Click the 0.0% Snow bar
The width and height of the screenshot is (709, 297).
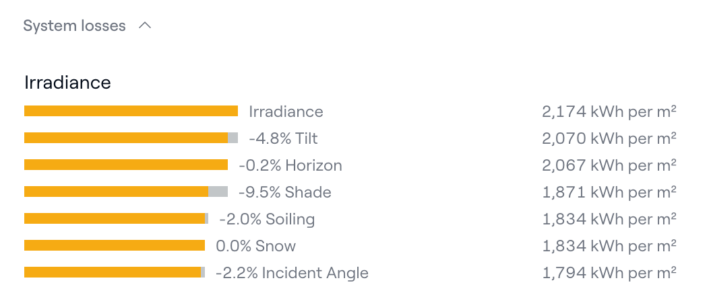(x=115, y=245)
